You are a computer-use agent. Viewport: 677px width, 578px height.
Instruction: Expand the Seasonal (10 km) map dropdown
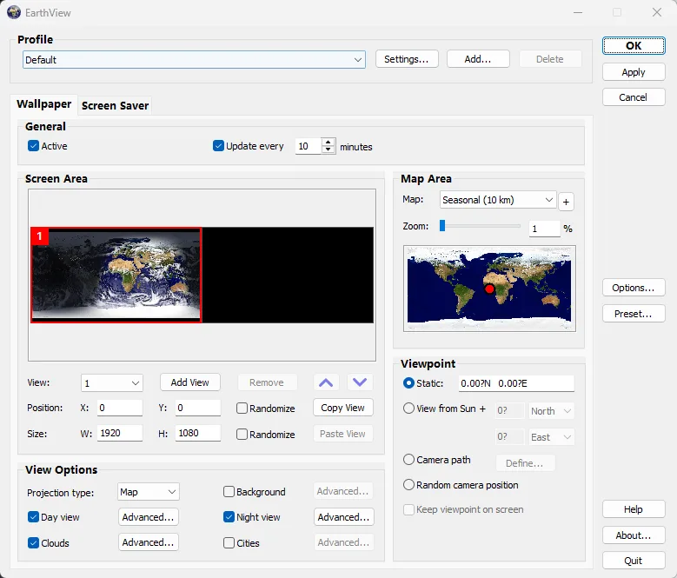pos(498,200)
